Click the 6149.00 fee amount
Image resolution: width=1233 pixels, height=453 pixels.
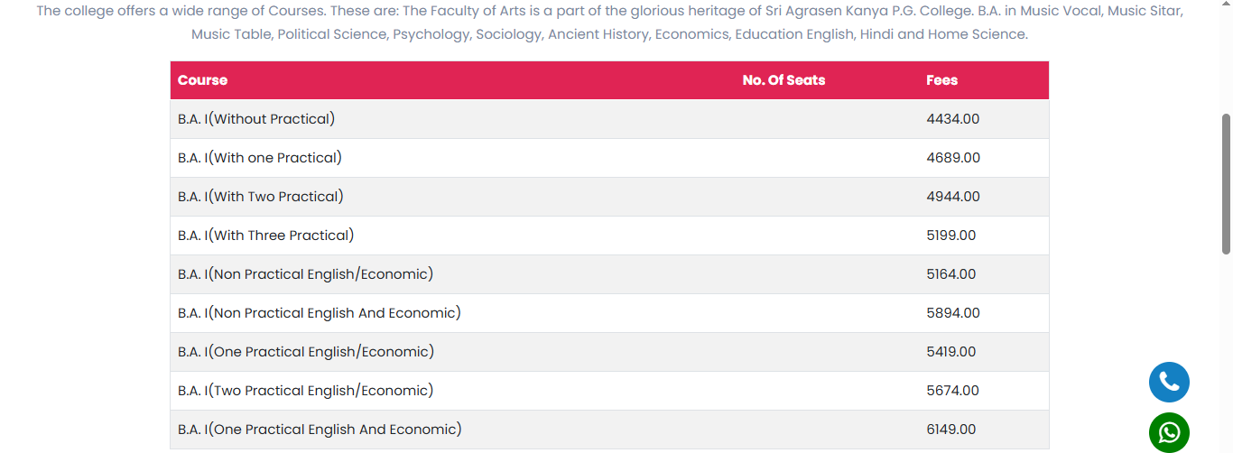(950, 430)
